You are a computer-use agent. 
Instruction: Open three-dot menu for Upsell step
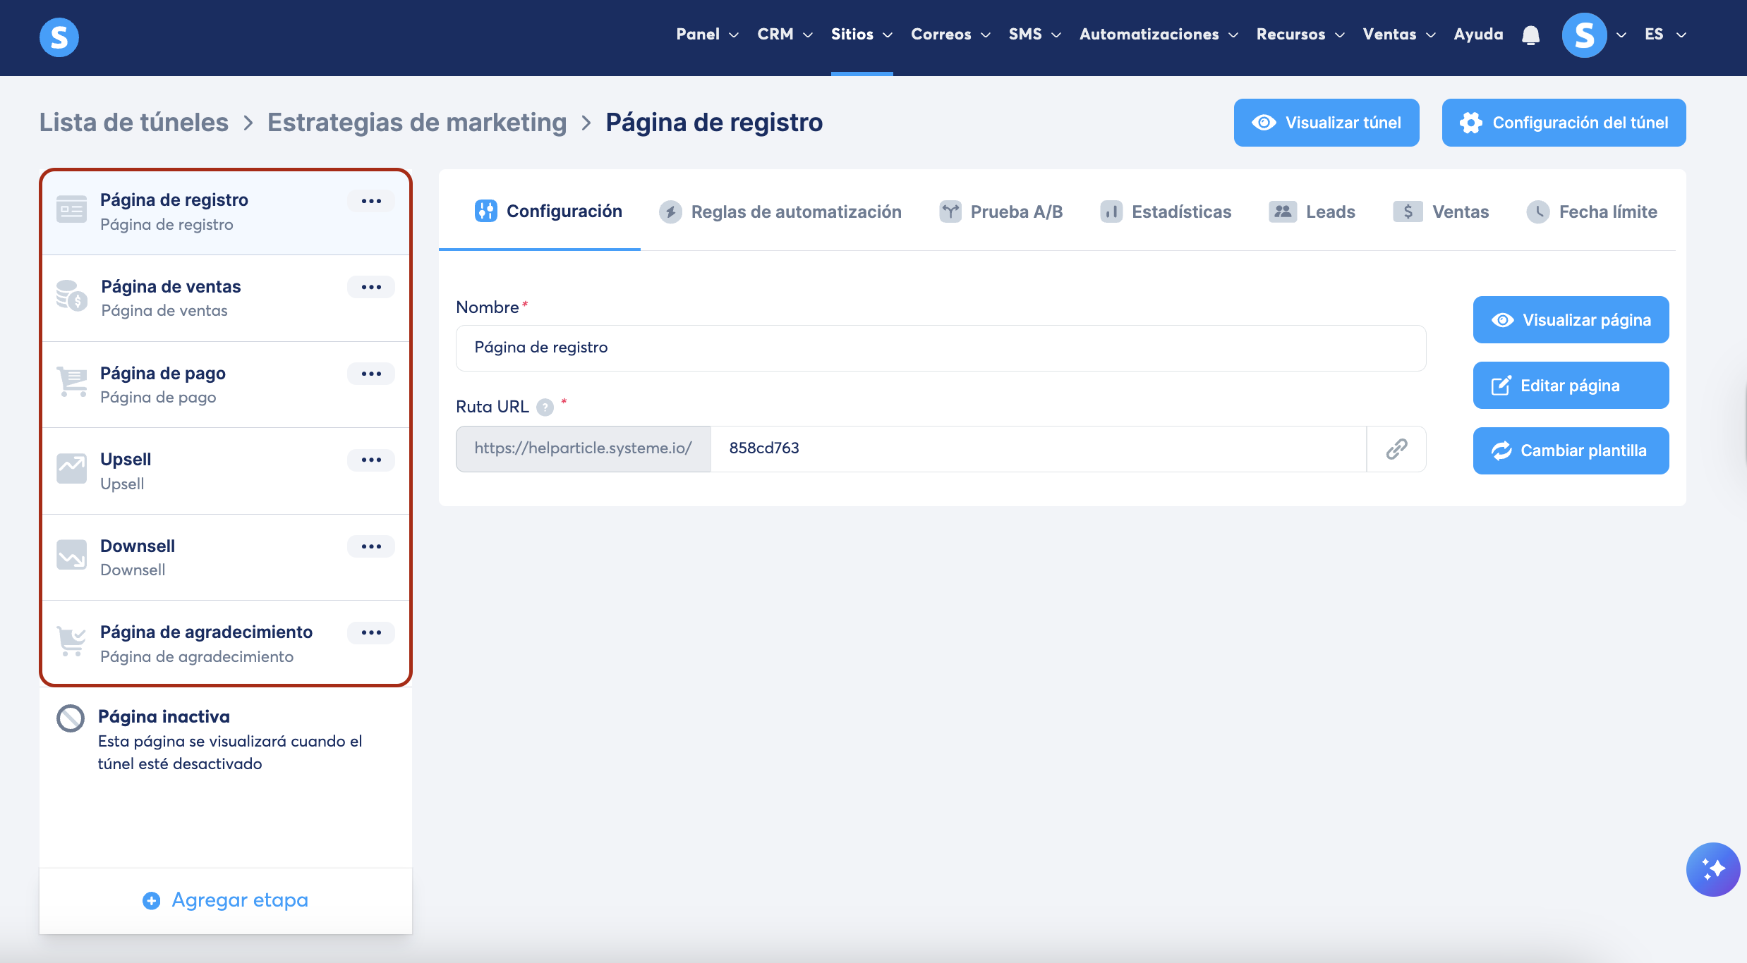(x=371, y=460)
